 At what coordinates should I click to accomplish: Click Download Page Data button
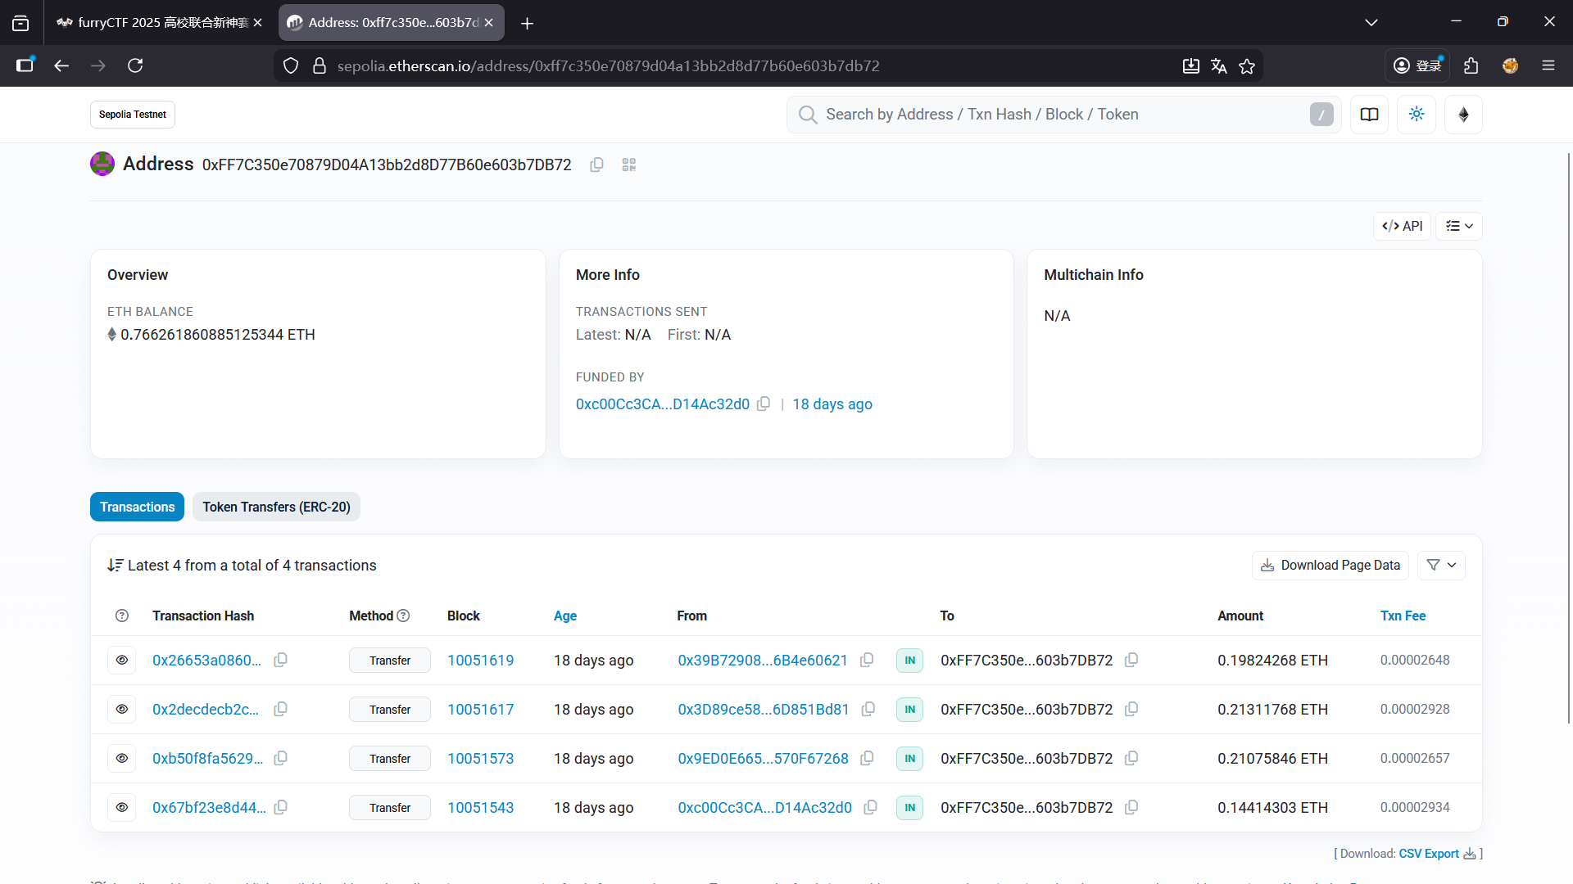[1330, 565]
